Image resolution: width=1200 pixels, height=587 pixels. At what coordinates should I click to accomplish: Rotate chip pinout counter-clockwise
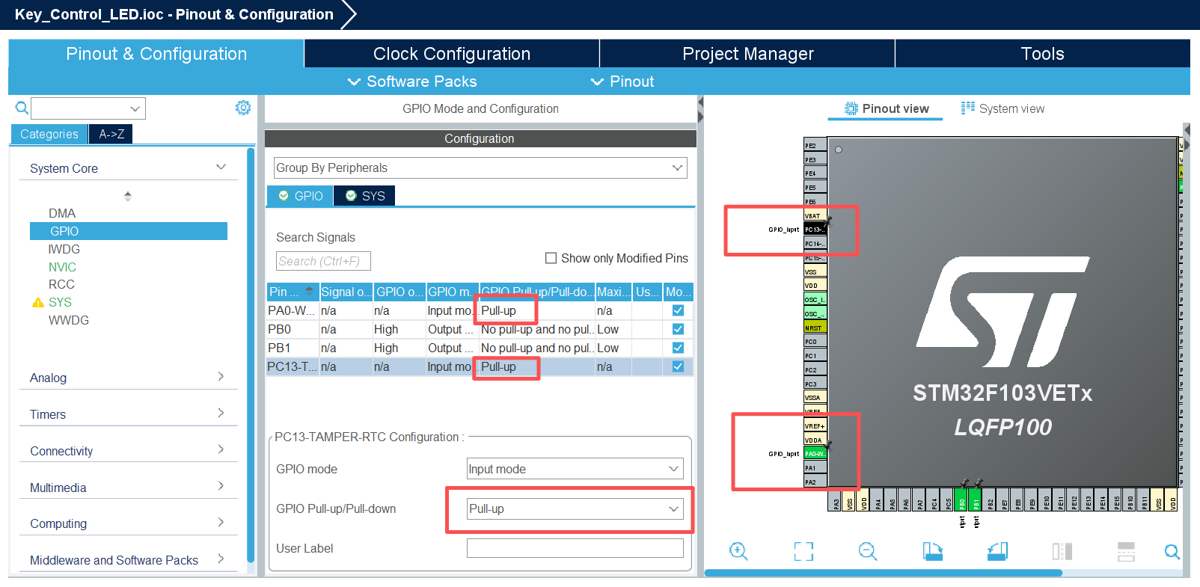coord(997,551)
